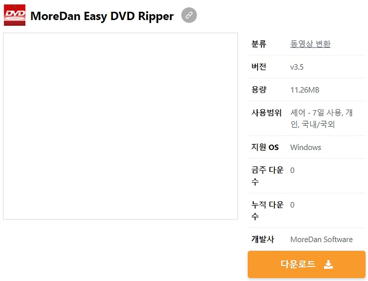The image size is (368, 281).
Task: Click the 분류 row label
Action: (259, 44)
